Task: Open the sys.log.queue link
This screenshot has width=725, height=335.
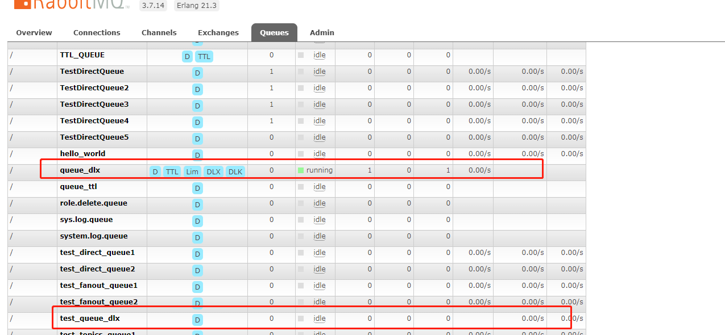Action: coord(86,220)
